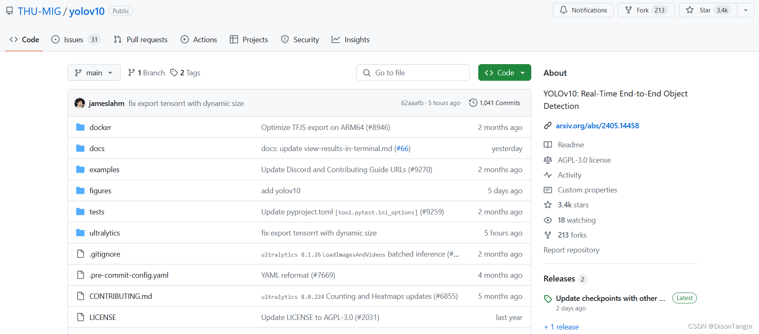Expand the main branch selector dropdown
Screen dimensions: 759x334
(94, 72)
